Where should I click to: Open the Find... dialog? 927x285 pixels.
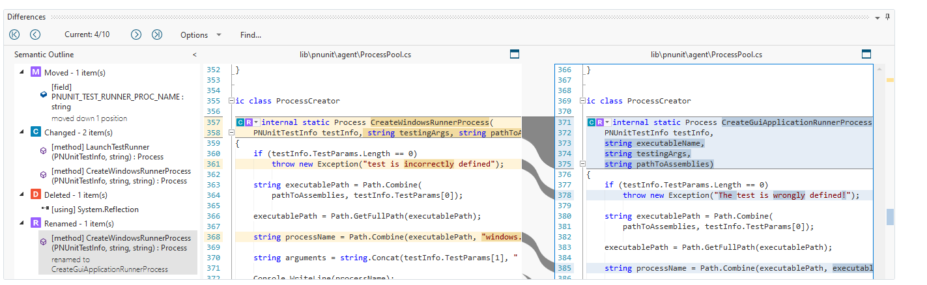click(250, 34)
